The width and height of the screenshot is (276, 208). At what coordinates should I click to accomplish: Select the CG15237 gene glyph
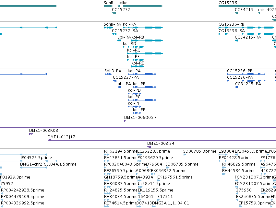pyautogui.click(x=114, y=13)
